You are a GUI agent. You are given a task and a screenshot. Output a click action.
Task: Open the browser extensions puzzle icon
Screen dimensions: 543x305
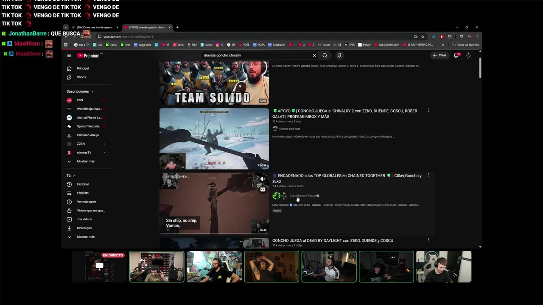tap(450, 37)
